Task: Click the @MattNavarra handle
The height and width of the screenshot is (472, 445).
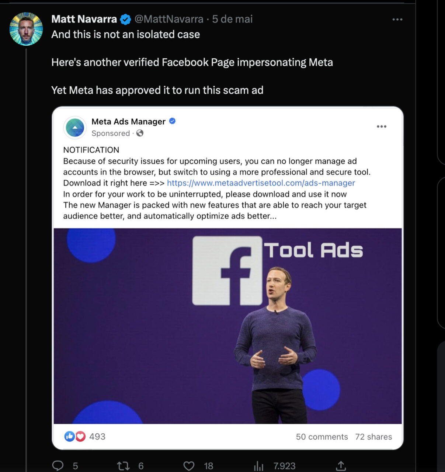Action: point(169,19)
